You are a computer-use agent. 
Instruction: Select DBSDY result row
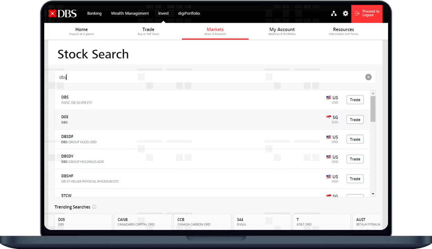(212, 159)
